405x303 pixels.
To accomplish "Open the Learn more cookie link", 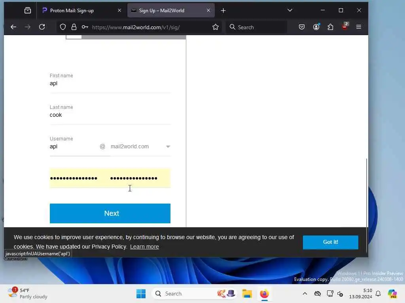I will [x=144, y=247].
